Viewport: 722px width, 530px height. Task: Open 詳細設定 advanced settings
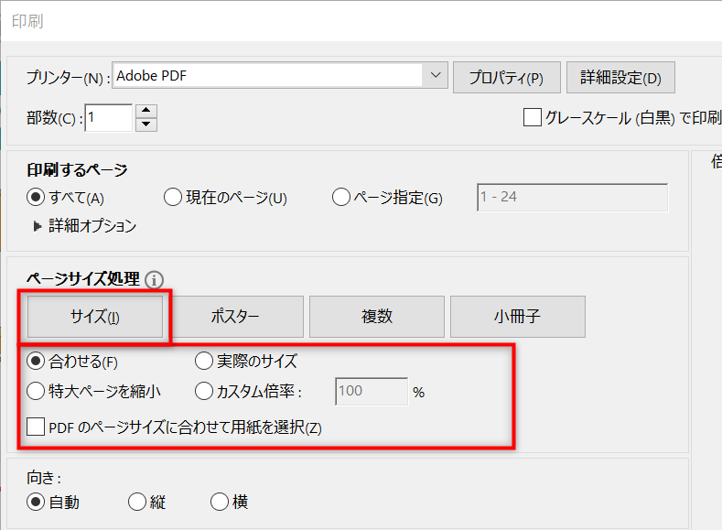pos(620,78)
